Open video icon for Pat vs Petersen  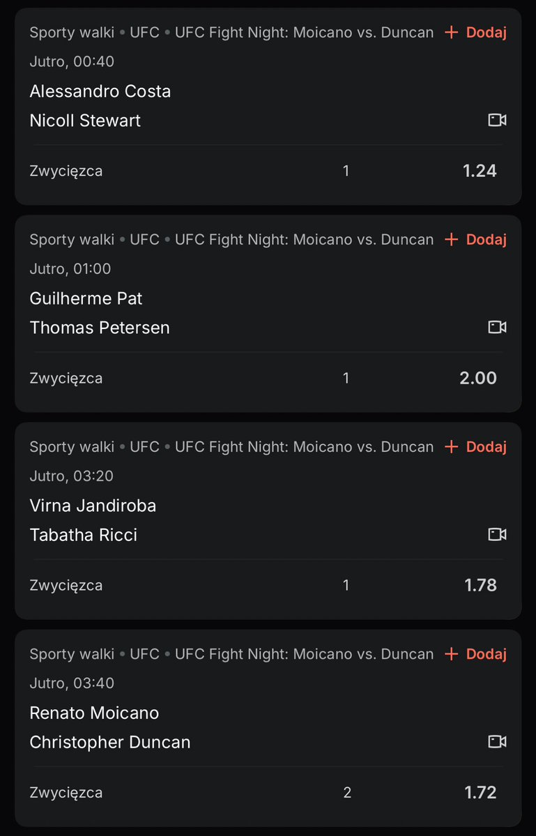497,327
